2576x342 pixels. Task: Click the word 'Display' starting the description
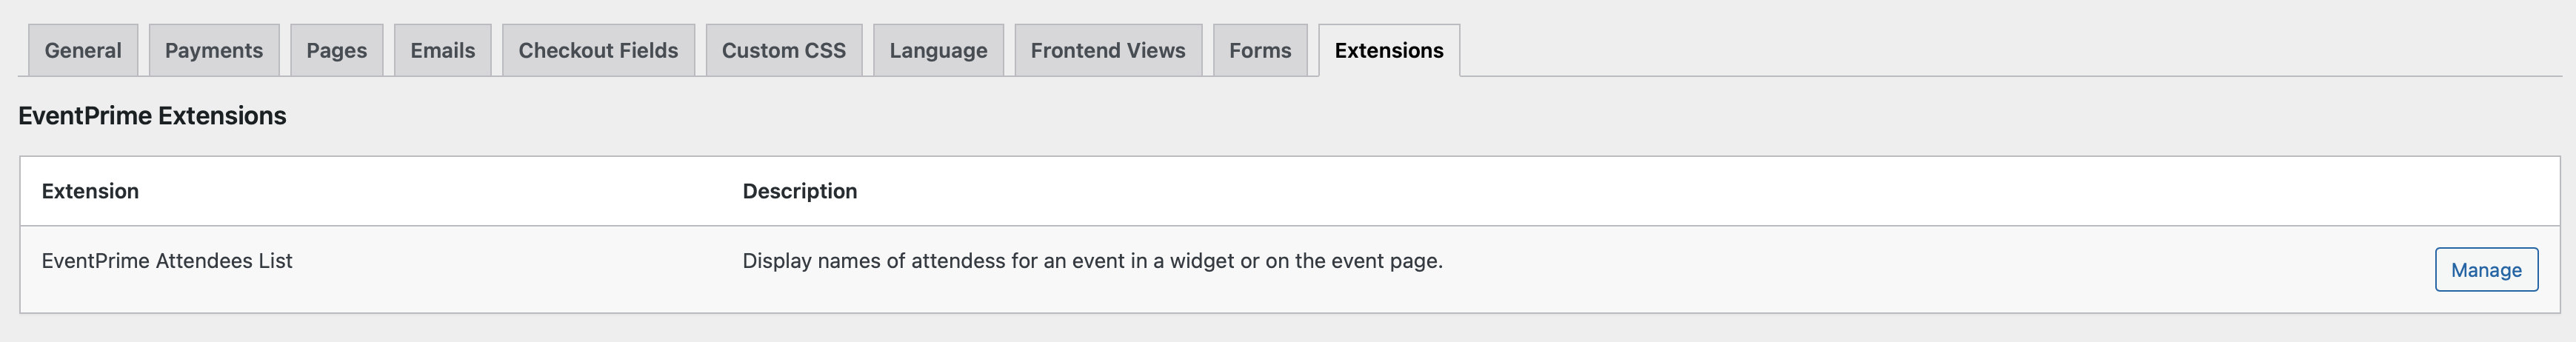[x=776, y=261]
